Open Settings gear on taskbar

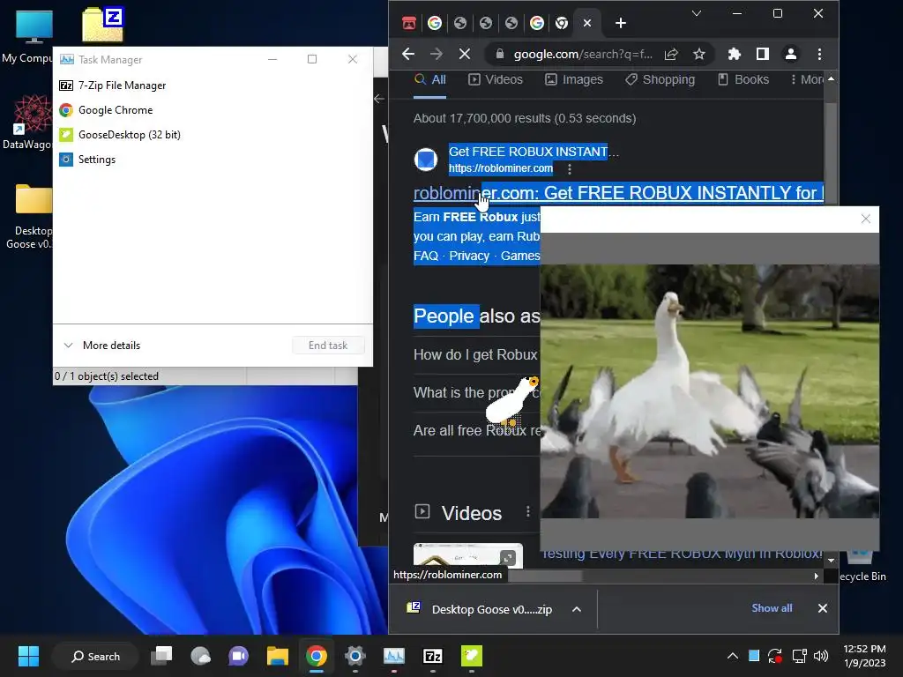click(354, 656)
